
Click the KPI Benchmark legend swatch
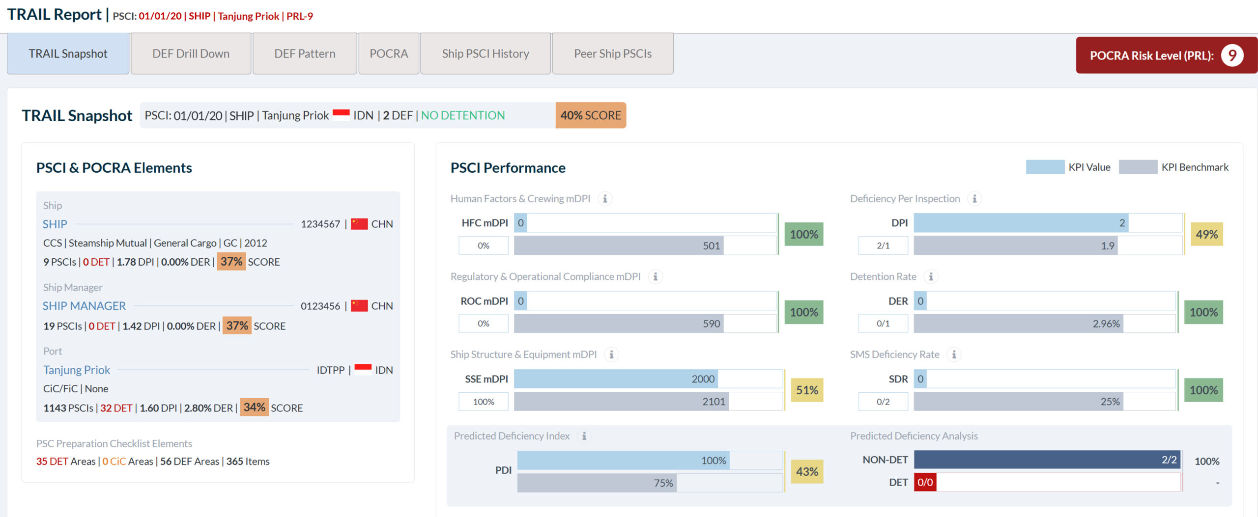point(1138,167)
